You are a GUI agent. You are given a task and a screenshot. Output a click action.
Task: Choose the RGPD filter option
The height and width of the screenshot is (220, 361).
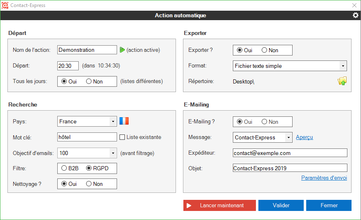[97, 168]
